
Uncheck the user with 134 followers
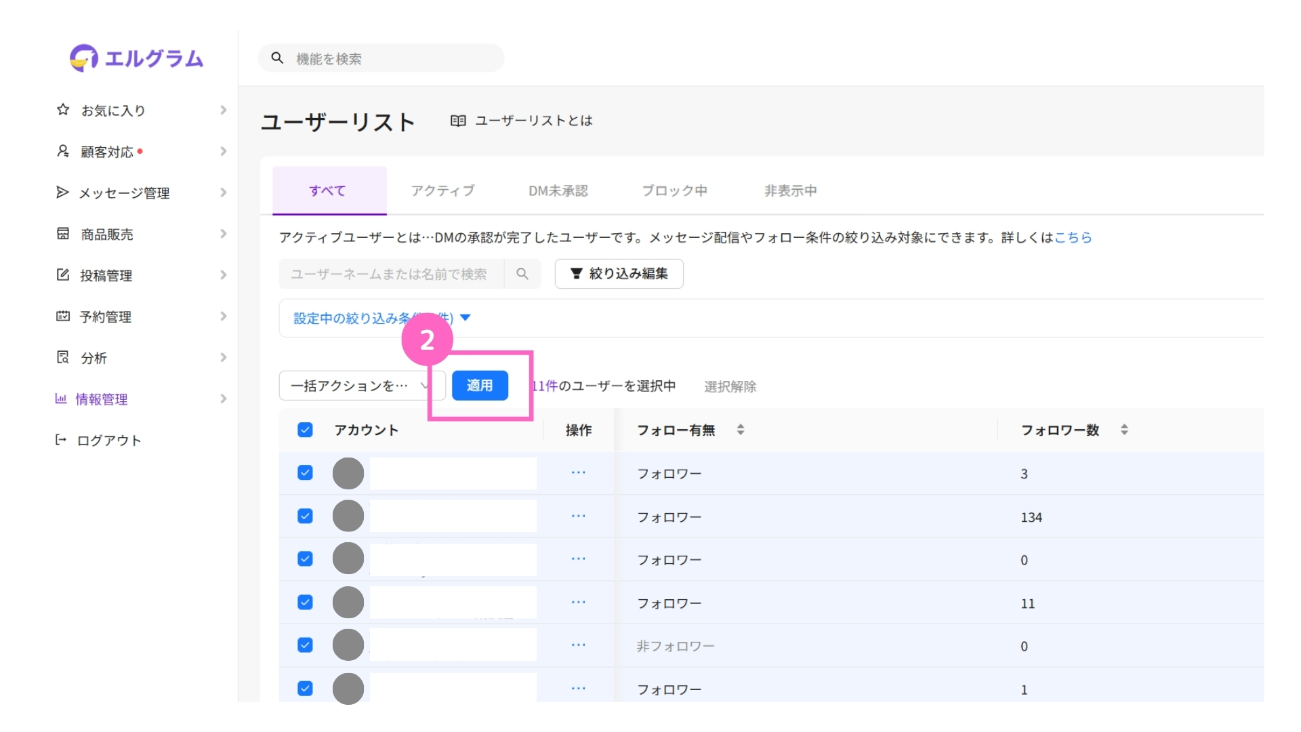pyautogui.click(x=305, y=516)
